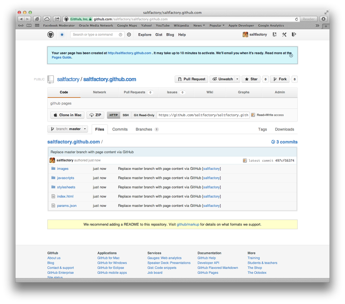Dismiss the user page created notice
Image resolution: width=345 pixels, height=304 pixels.
click(x=291, y=56)
